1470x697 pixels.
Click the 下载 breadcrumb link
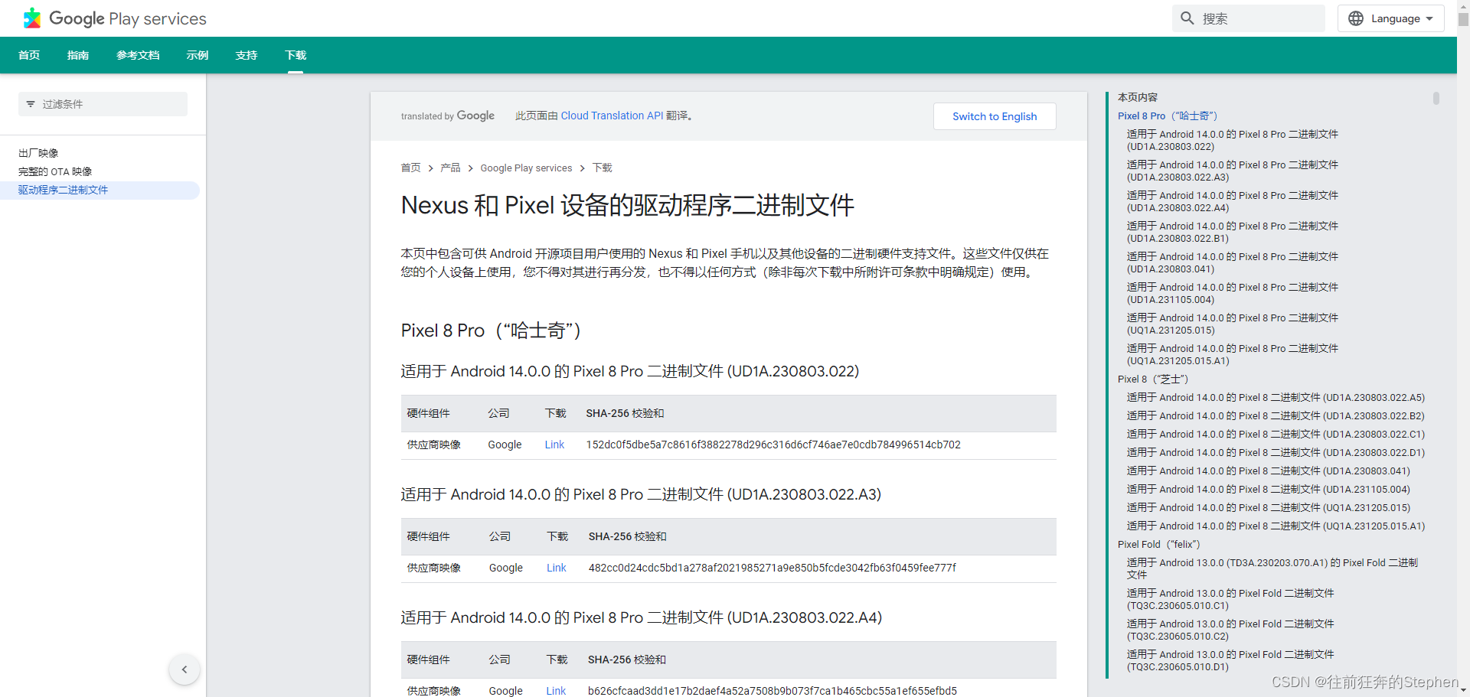point(602,168)
